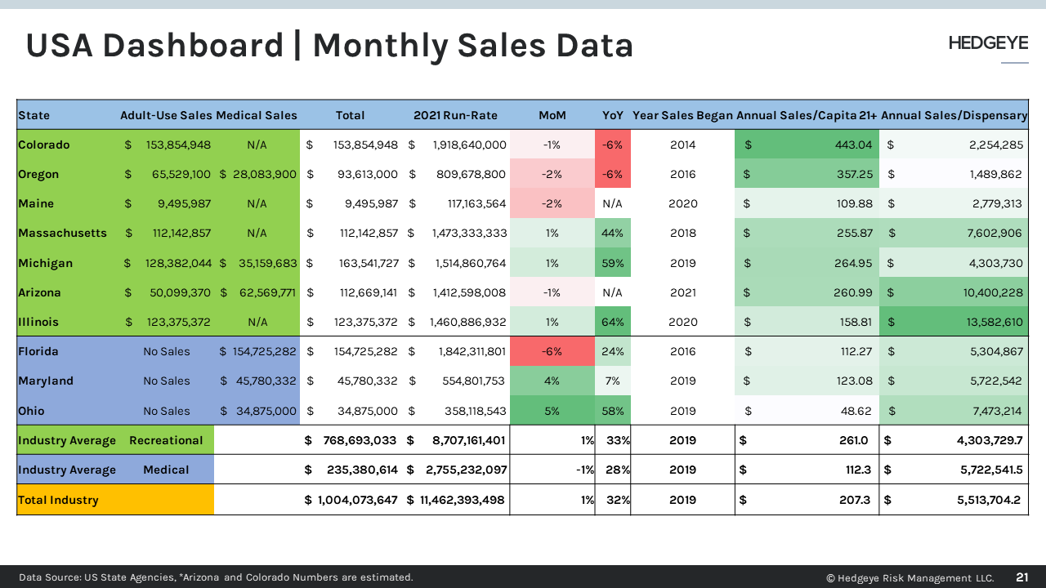The width and height of the screenshot is (1046, 588).
Task: Click the MoM column header
Action: coord(552,115)
